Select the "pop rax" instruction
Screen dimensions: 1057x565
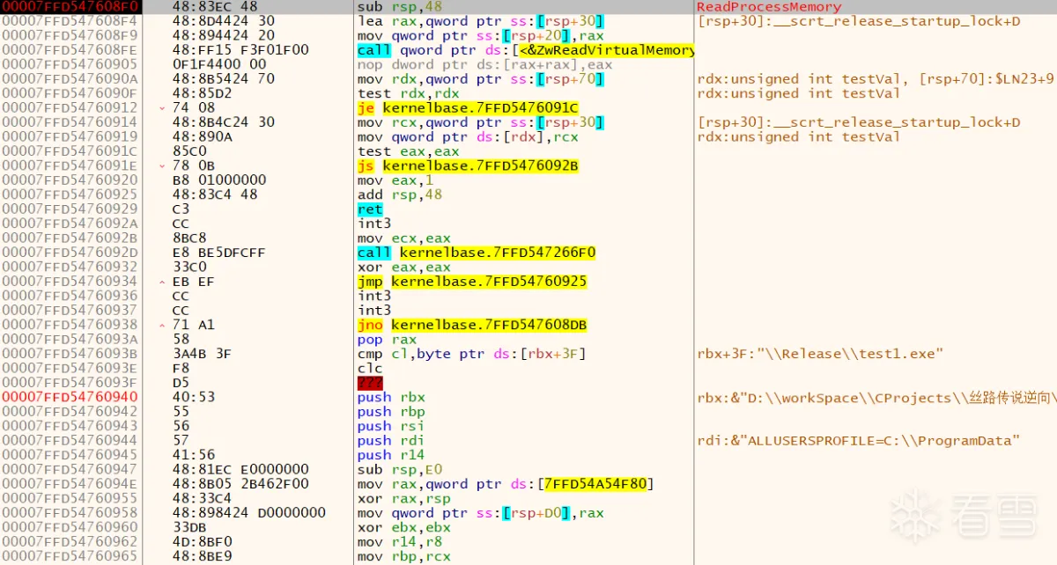pos(388,339)
